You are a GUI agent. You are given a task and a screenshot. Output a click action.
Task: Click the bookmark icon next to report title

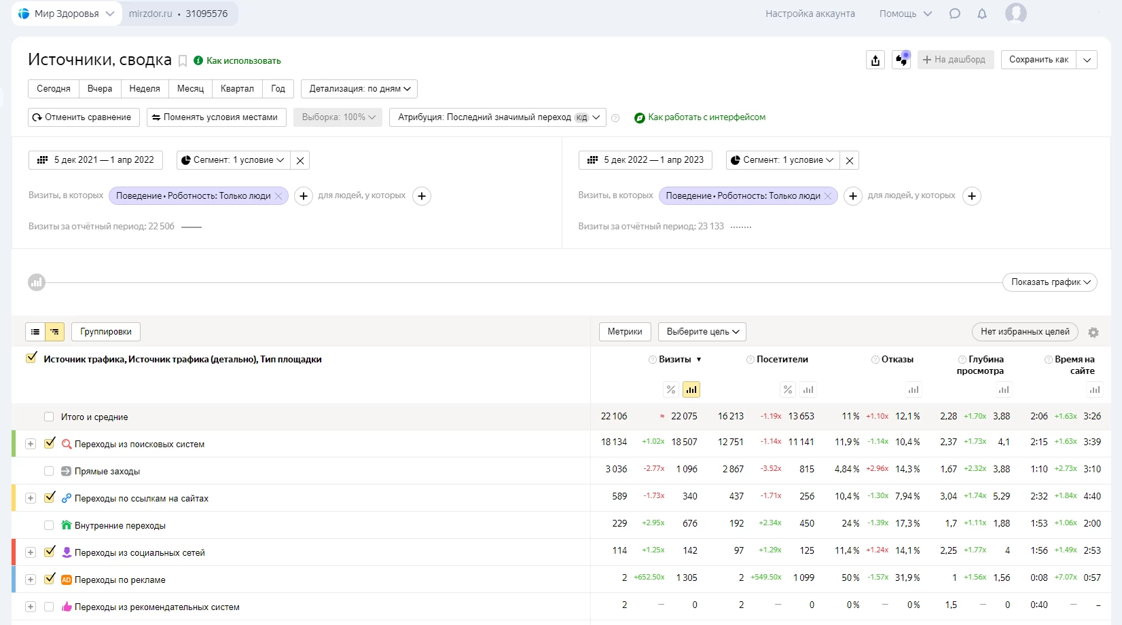click(x=183, y=61)
